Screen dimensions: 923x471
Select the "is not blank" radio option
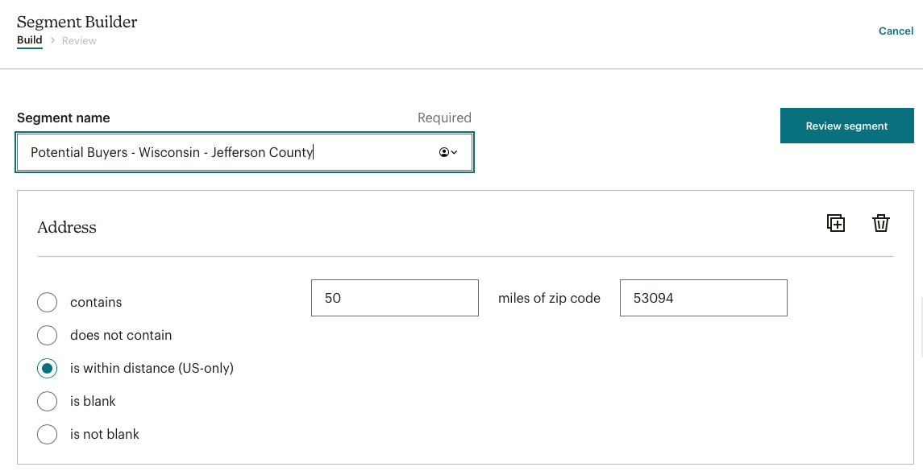click(47, 434)
